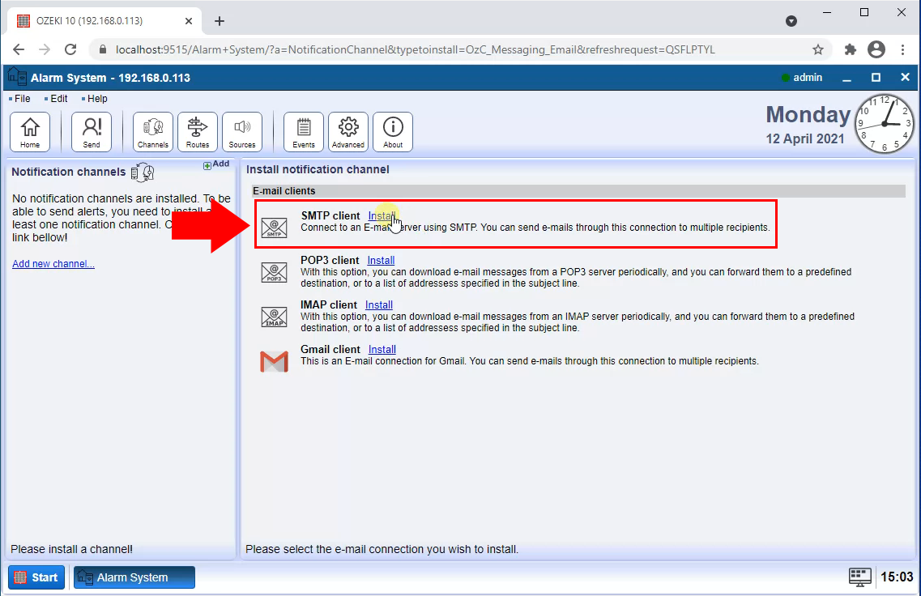Open the About info icon
This screenshot has width=921, height=596.
click(x=393, y=132)
